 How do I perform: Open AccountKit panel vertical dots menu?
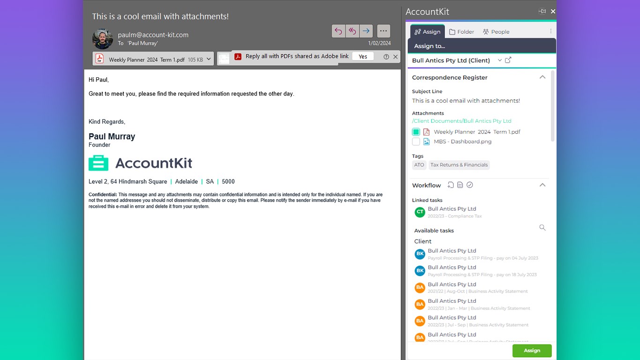[551, 31]
